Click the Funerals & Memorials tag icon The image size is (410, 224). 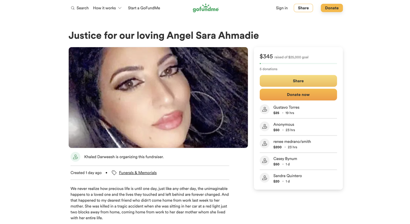click(114, 173)
